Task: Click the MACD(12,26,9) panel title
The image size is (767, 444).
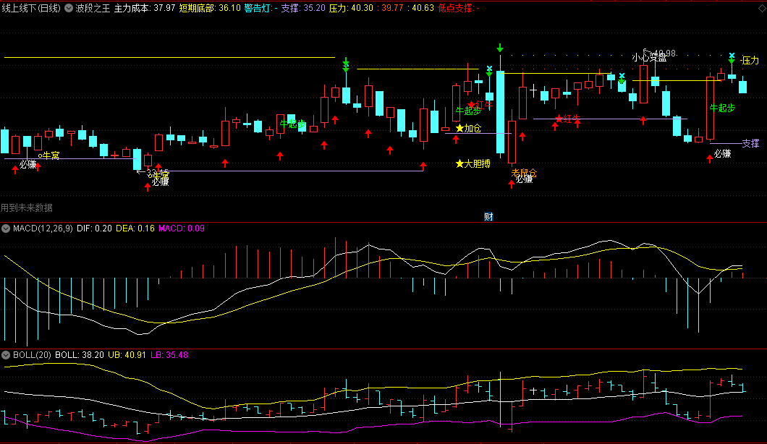Action: click(43, 229)
